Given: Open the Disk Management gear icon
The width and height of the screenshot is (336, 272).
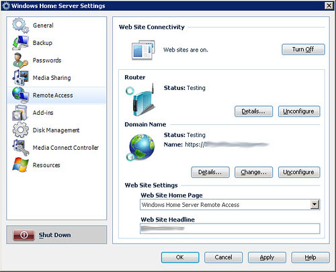Looking at the screenshot, I should (x=20, y=130).
